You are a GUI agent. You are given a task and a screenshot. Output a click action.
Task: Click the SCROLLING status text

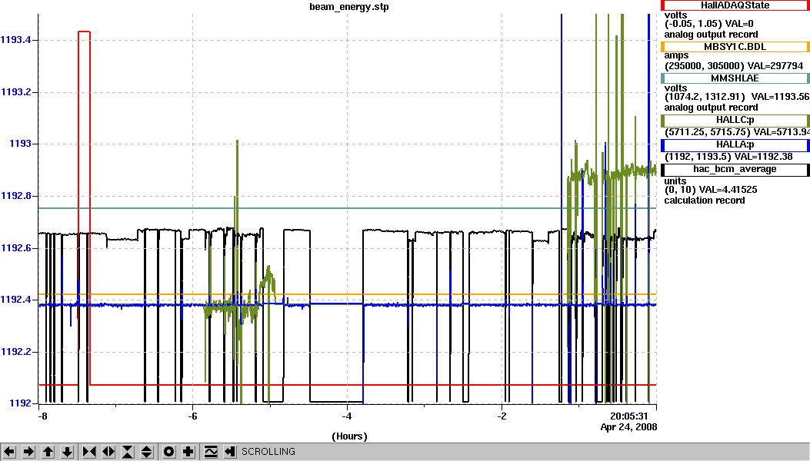coord(268,452)
